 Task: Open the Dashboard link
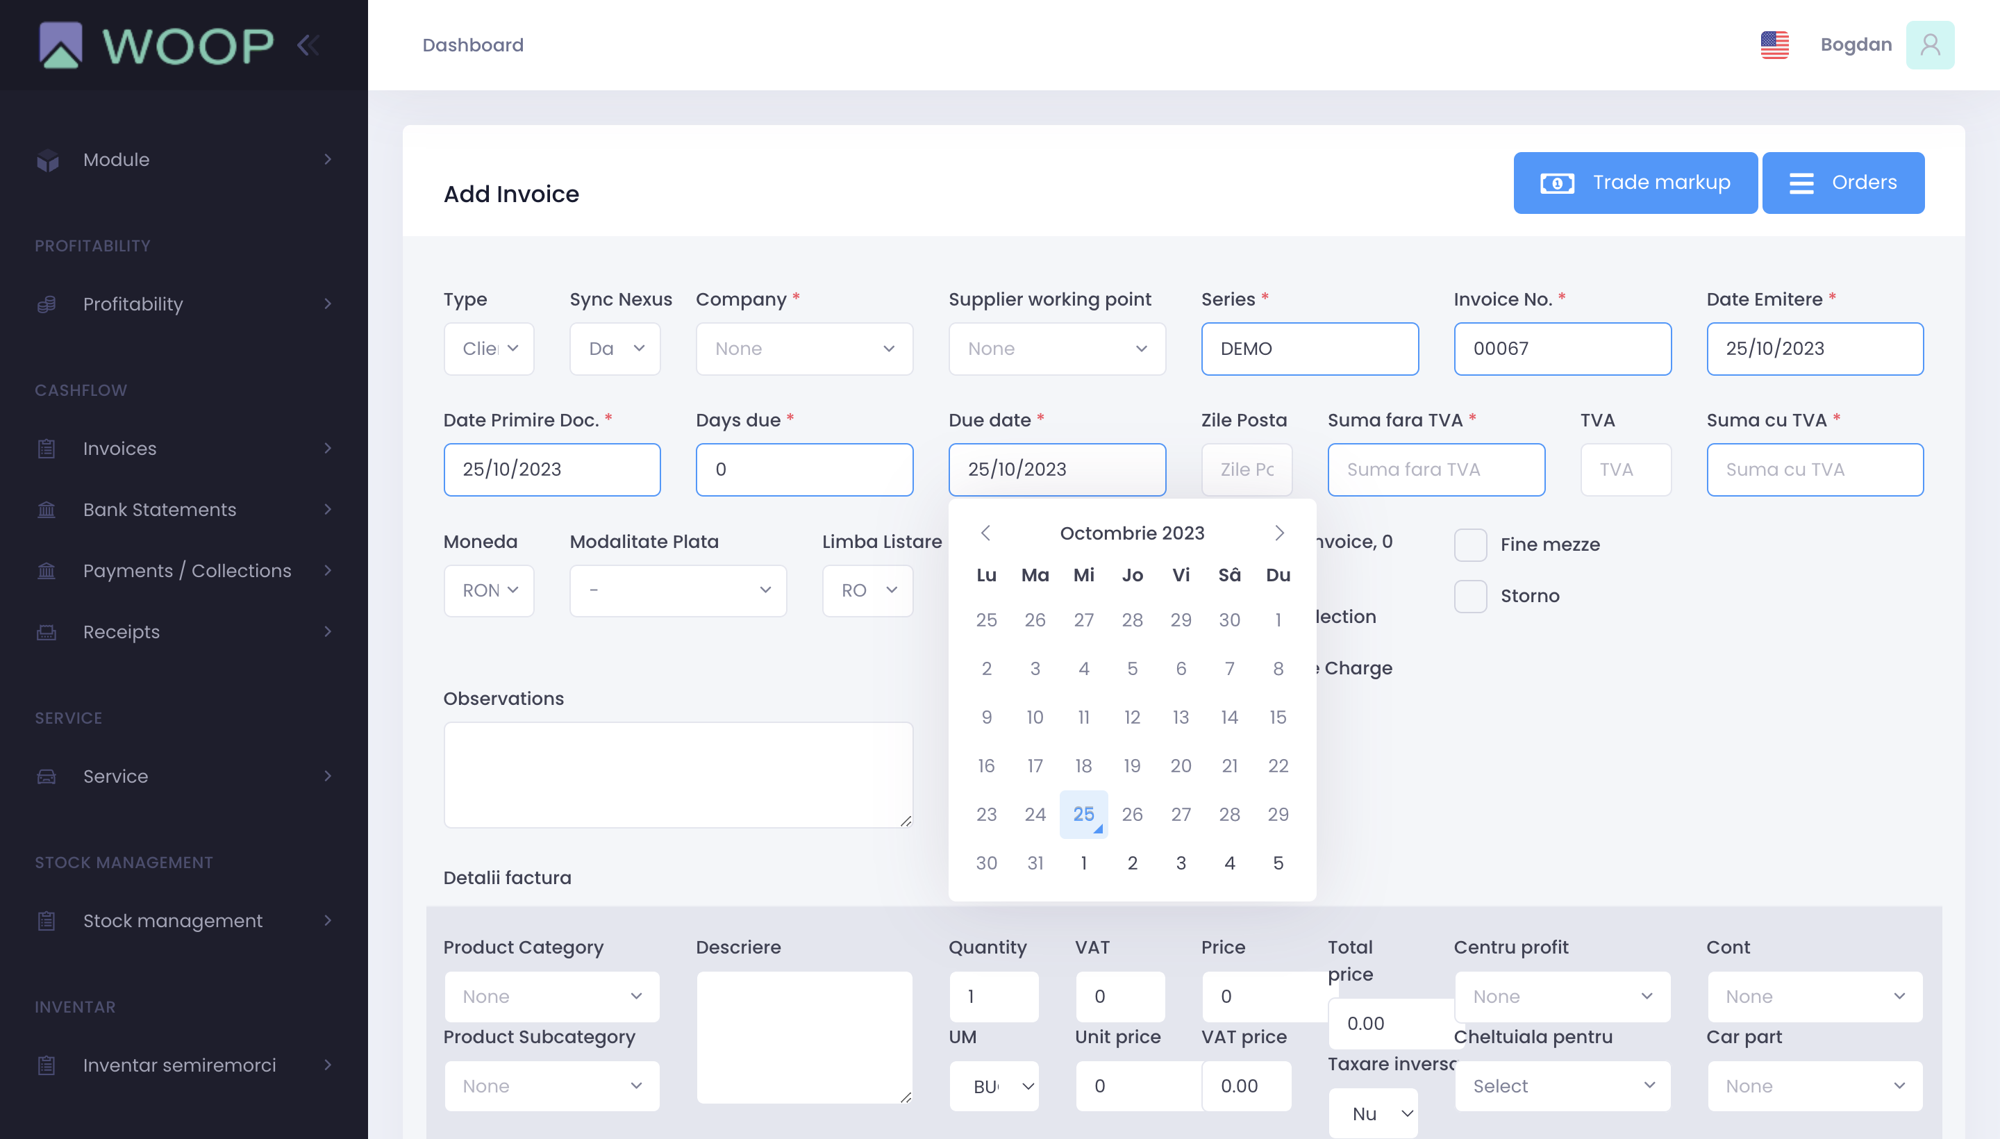[472, 44]
